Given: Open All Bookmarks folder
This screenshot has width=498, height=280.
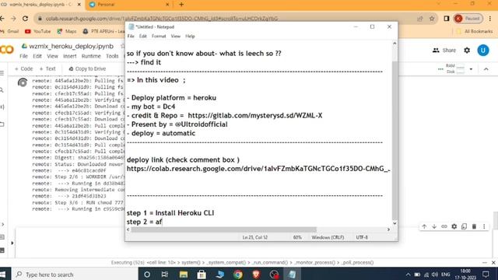Looking at the screenshot, I should [475, 31].
